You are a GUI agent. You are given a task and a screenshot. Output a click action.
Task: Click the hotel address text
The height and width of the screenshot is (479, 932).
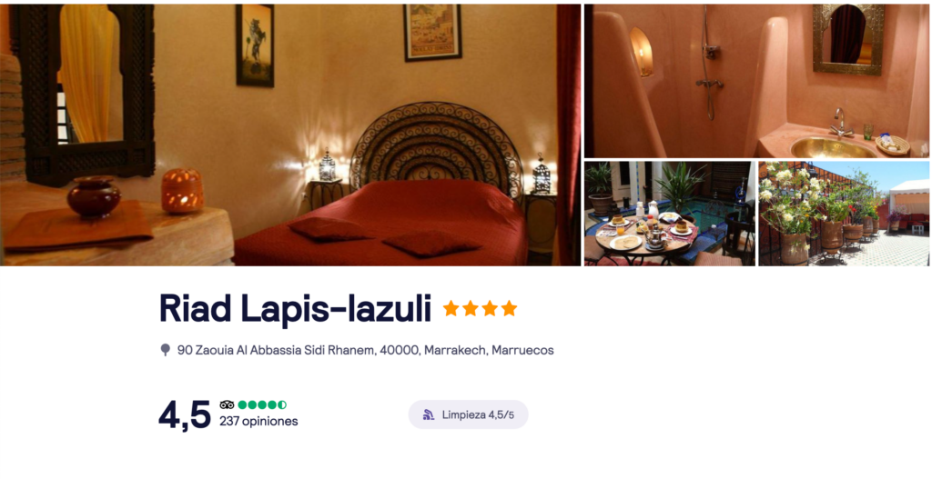click(366, 350)
